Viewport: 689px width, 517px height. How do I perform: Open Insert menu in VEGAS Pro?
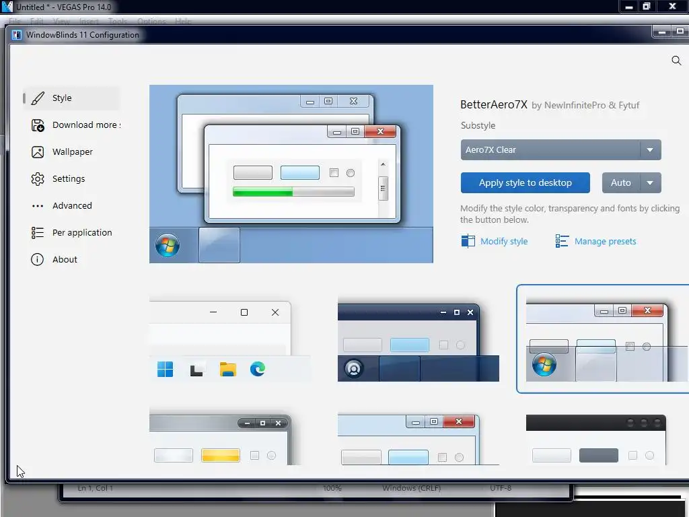[x=89, y=21]
